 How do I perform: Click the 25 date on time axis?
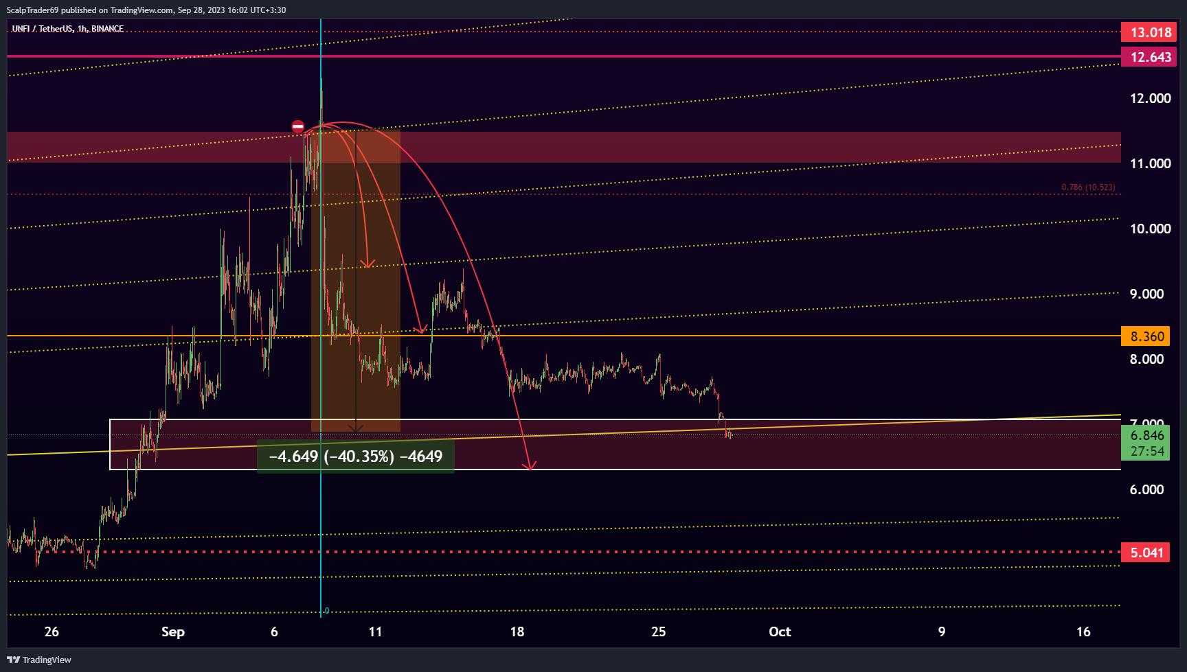click(658, 632)
